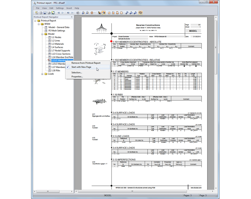Click the third orange page layout icon
The height and width of the screenshot is (199, 251).
tap(117, 13)
